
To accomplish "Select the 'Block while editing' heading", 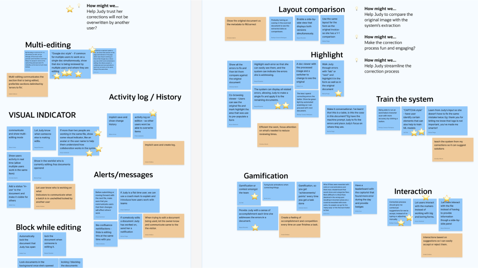I will point(49,227).
